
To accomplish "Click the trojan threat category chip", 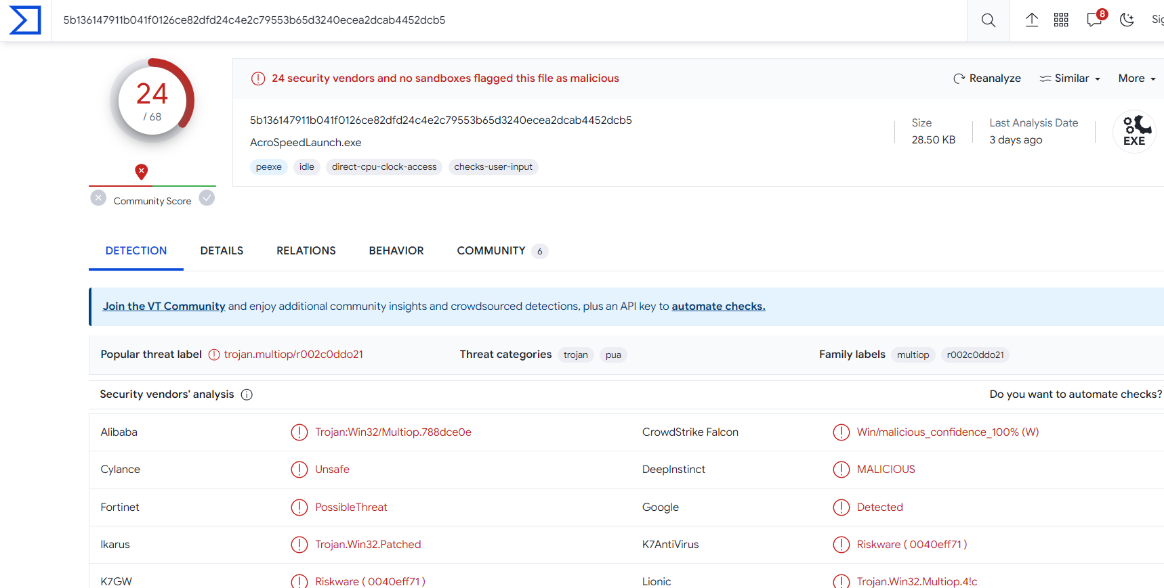I will tap(576, 355).
